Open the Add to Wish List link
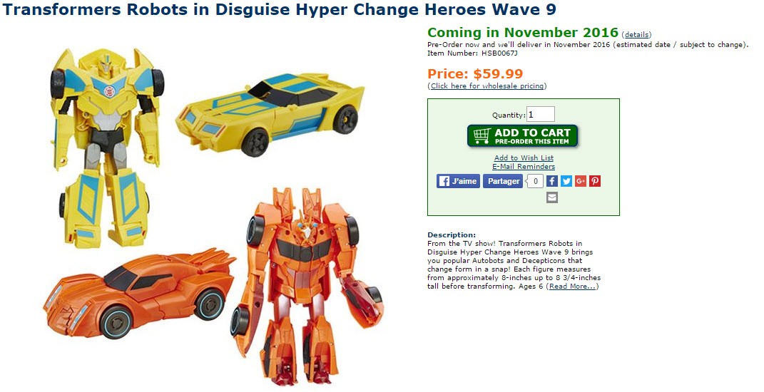 pos(524,158)
